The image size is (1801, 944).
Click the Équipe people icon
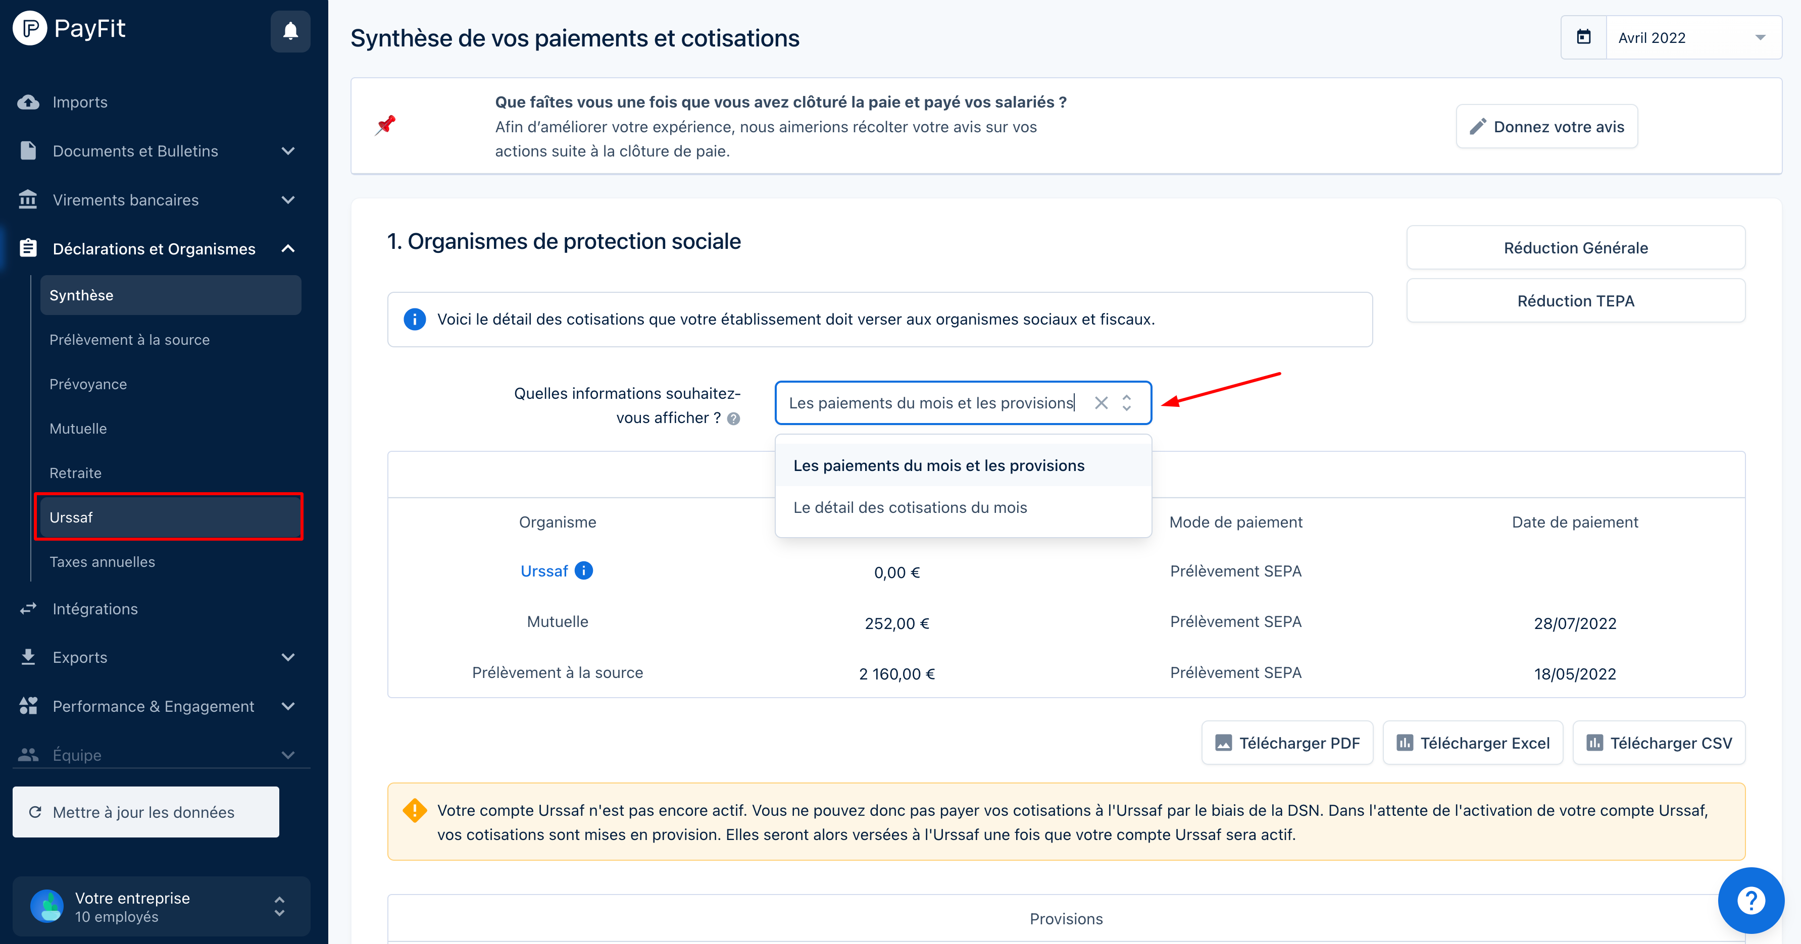[x=27, y=755]
